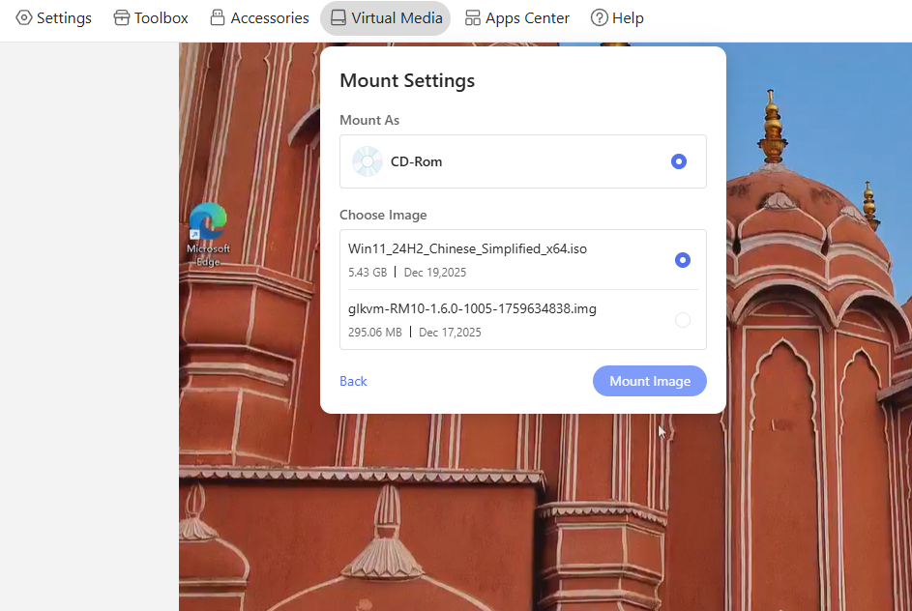Open the Toolbox menu
Viewport: 912px width, 611px height.
[x=150, y=17]
